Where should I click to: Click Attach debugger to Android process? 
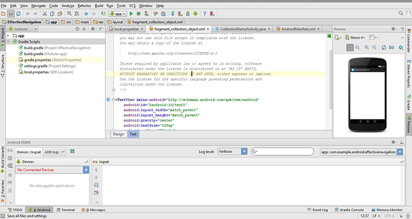pos(147,14)
